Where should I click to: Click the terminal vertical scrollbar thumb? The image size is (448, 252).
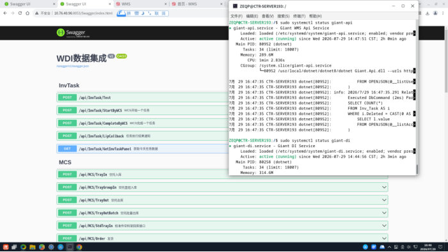tap(417, 169)
